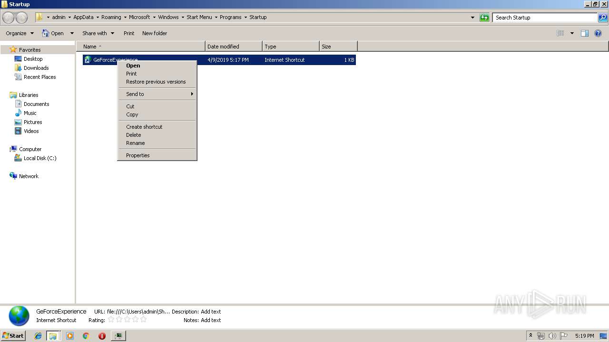Open Documents library in sidebar
609x342 pixels.
tap(36, 104)
